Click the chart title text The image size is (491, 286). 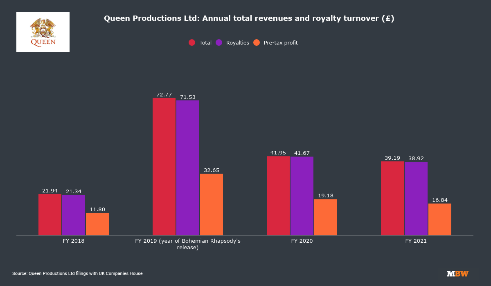coord(249,18)
